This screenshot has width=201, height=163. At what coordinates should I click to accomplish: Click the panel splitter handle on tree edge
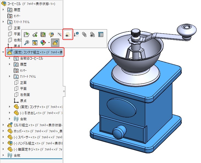click(x=64, y=91)
